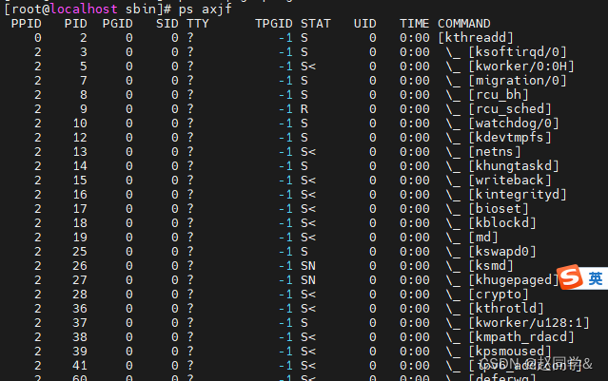Select the [rcu_bh] process name
The width and height of the screenshot is (608, 381).
coord(499,95)
